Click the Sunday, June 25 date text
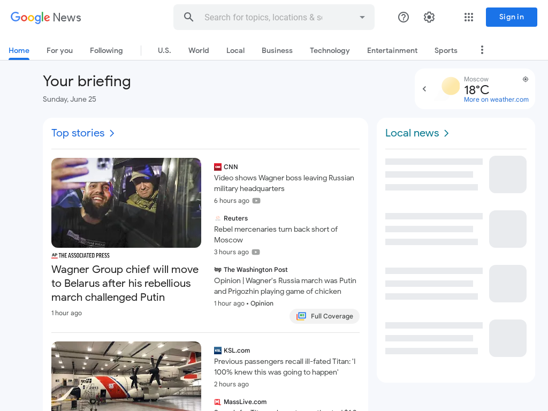 point(69,99)
